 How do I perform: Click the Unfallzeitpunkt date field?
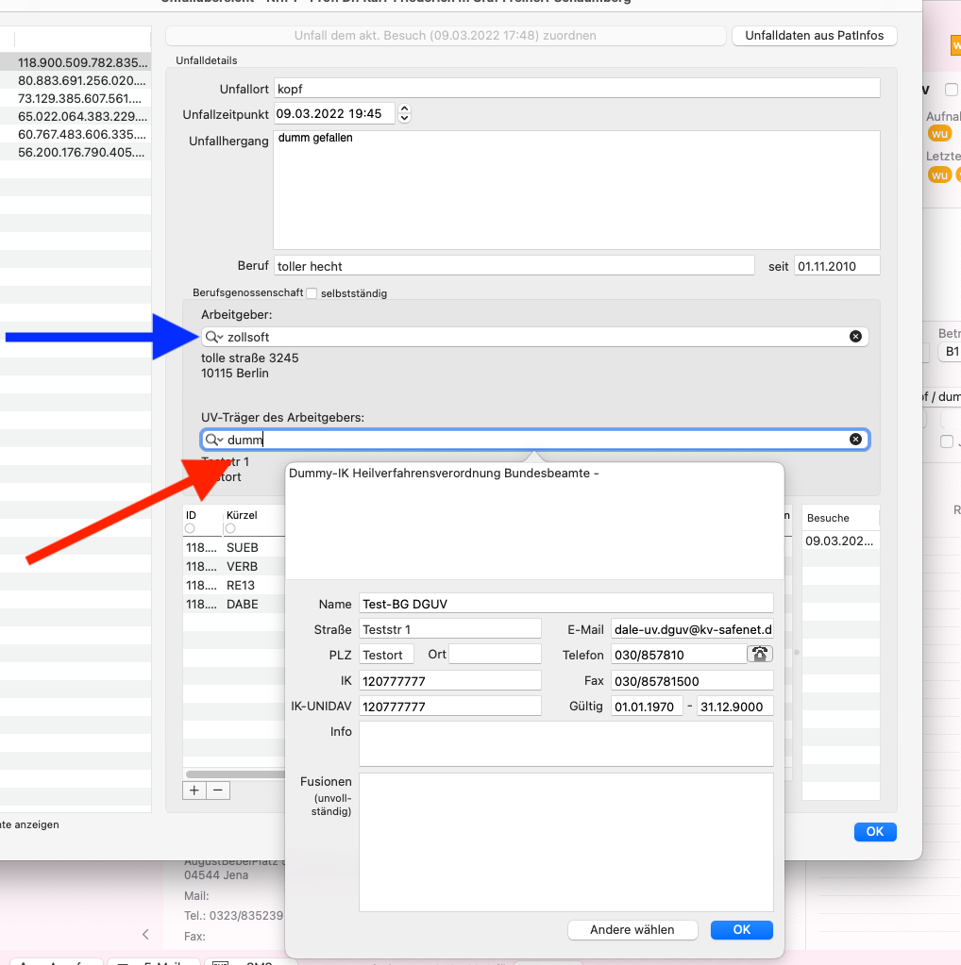334,113
